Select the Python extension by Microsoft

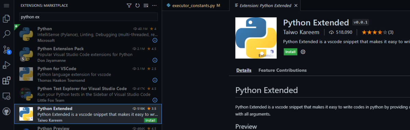coord(88,34)
